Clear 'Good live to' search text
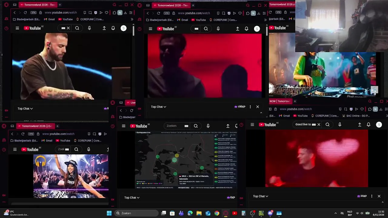The image size is (388, 218). tap(319, 124)
